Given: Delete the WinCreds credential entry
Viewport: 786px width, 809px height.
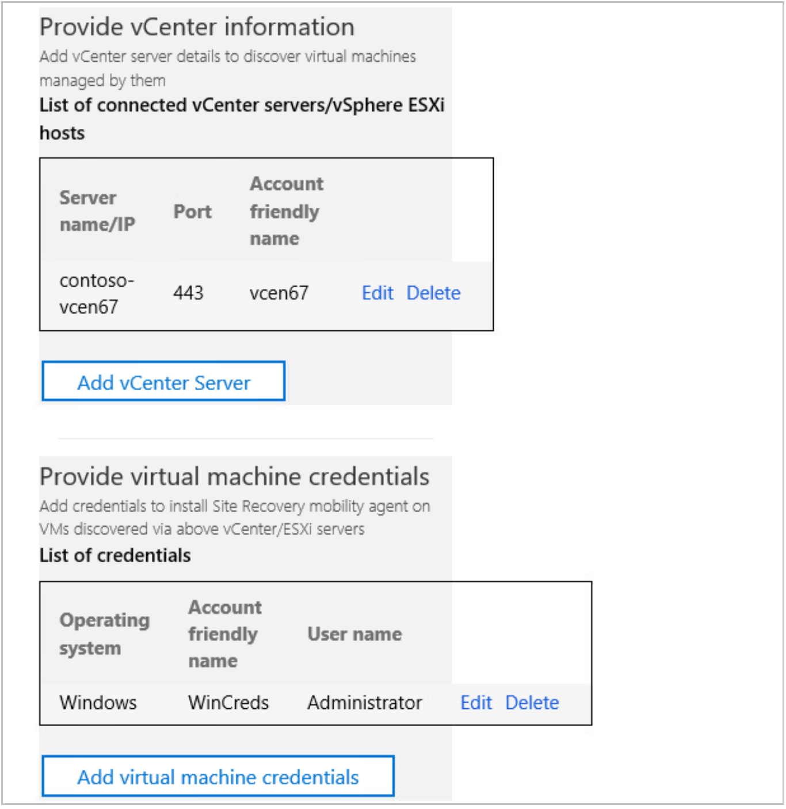Looking at the screenshot, I should coord(532,703).
